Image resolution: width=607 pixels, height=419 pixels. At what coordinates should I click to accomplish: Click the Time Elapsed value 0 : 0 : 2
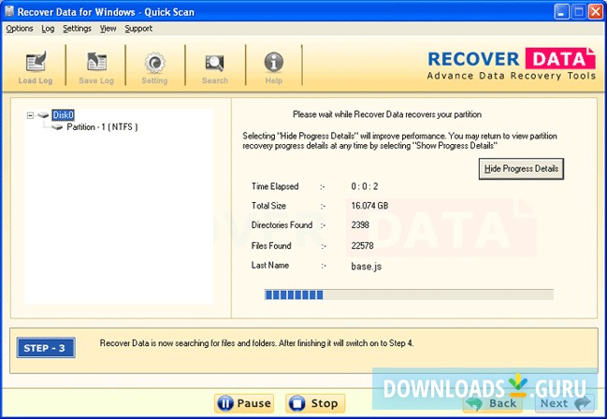click(364, 186)
